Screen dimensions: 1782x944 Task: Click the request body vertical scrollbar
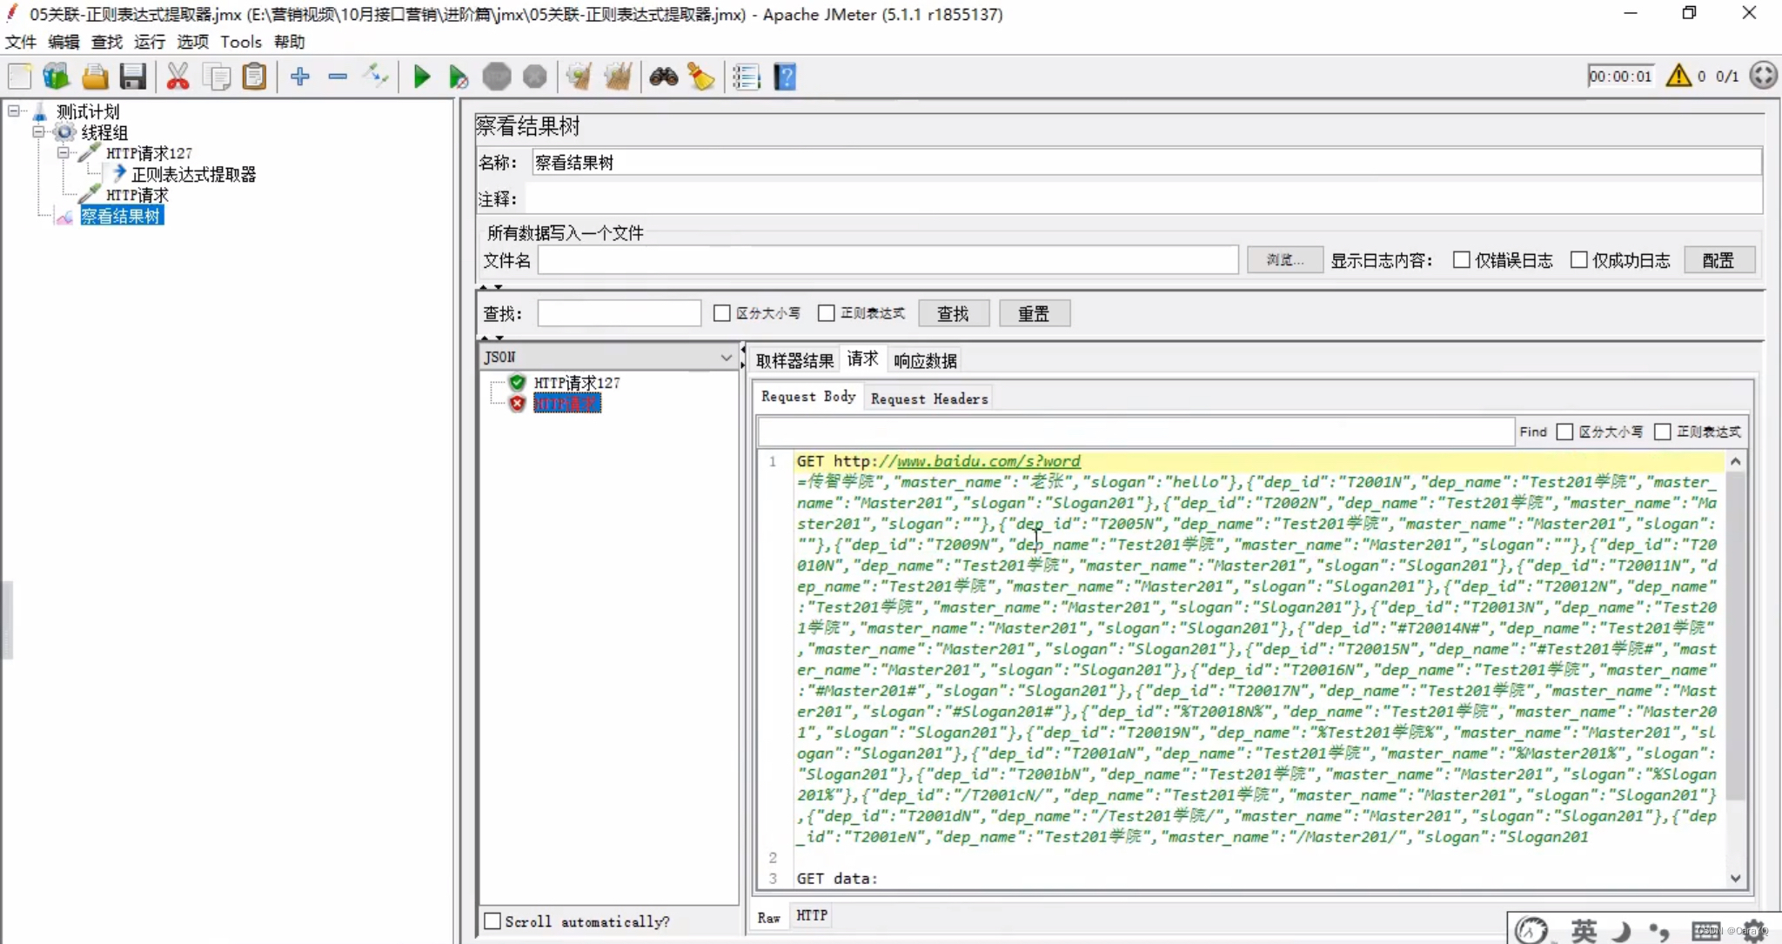coord(1735,635)
